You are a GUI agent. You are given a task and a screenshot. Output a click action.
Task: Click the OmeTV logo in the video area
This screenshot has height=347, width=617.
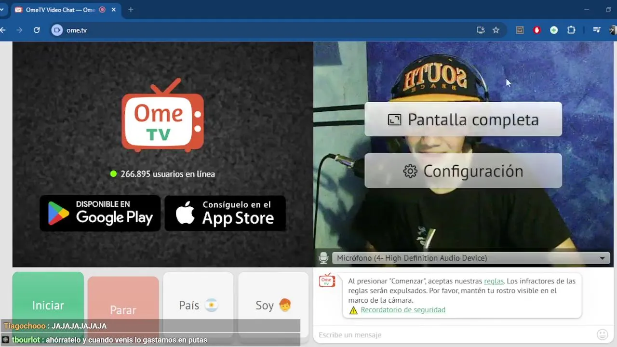point(163,115)
